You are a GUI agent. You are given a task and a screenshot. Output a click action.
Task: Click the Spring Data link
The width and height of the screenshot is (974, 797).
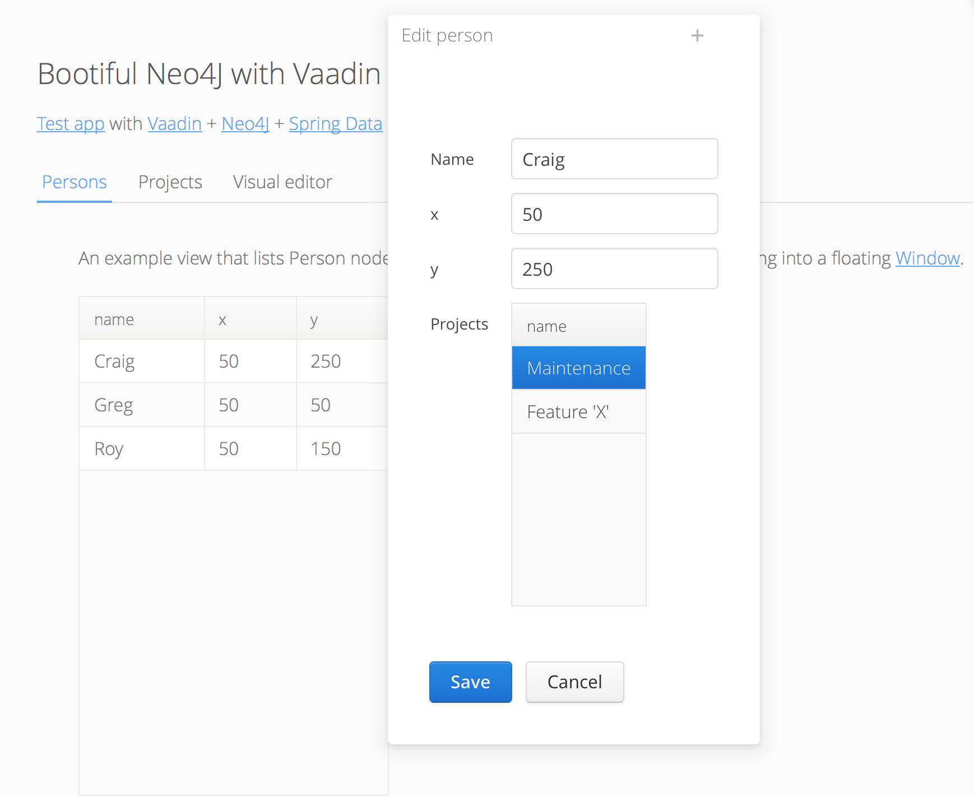pos(335,124)
